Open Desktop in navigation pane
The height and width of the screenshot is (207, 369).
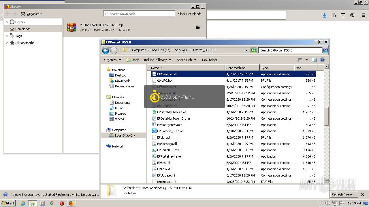coord(118,75)
